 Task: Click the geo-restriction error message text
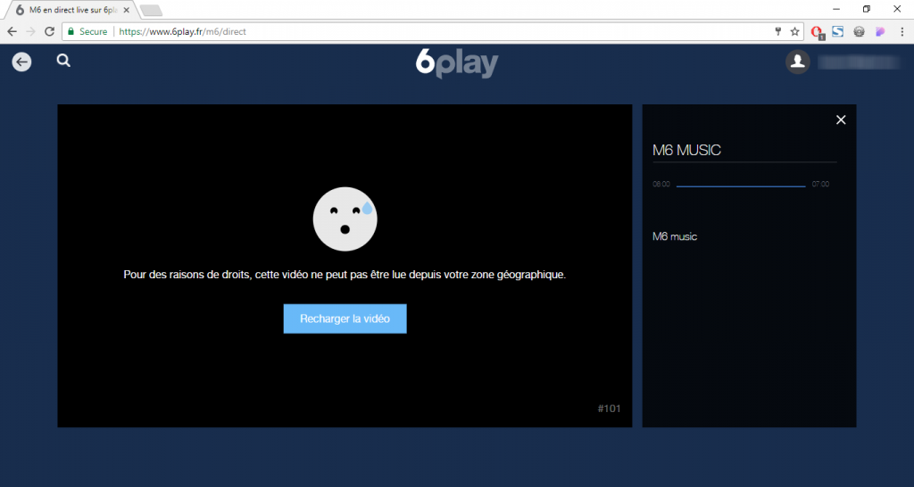(345, 275)
